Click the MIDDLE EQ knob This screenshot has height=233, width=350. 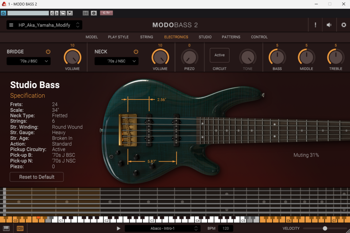(x=306, y=57)
